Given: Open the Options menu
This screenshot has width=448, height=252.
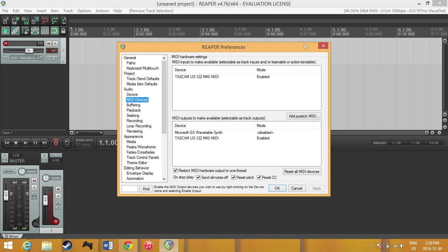Looking at the screenshot, I should click(84, 10).
